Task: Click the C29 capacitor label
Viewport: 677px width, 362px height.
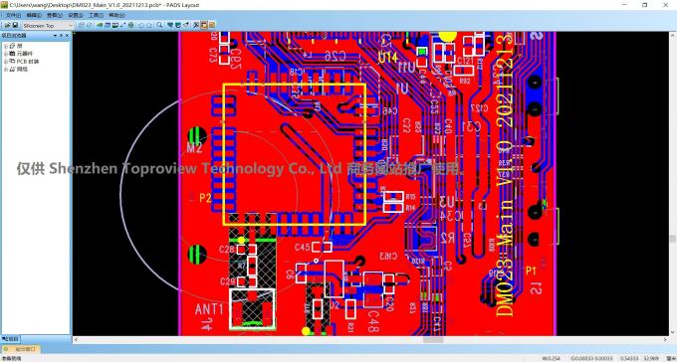Action: [x=228, y=281]
